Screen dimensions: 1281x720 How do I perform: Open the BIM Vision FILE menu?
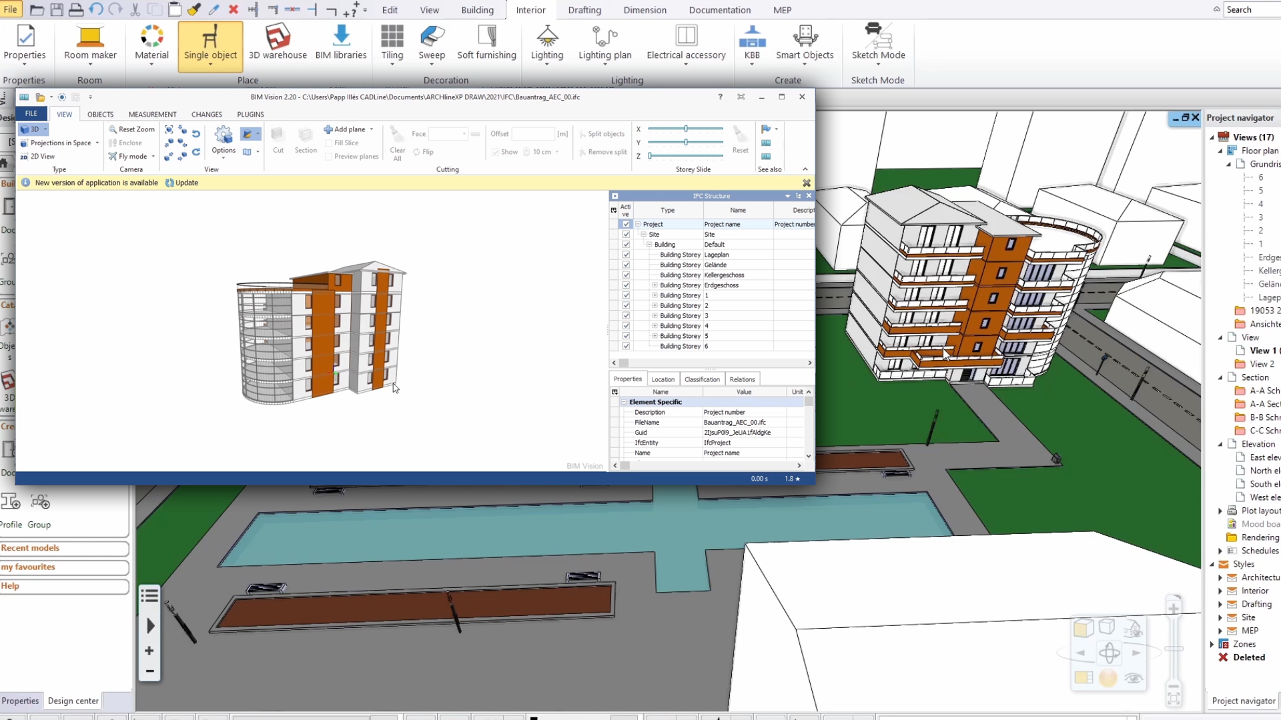(x=31, y=114)
